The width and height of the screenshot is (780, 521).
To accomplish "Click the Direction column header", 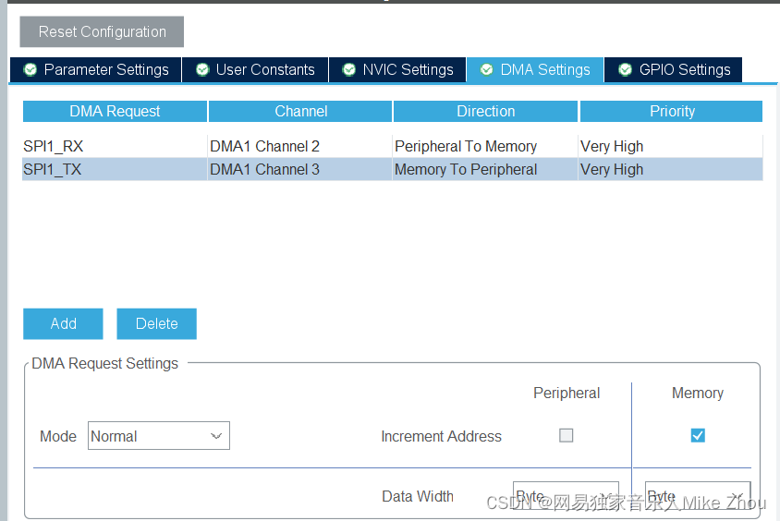I will (x=485, y=112).
